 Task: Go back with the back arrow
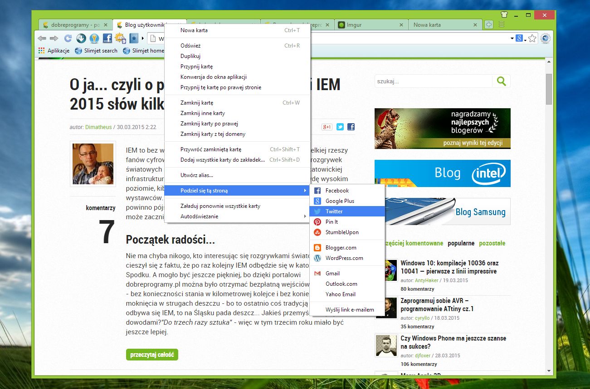(42, 38)
